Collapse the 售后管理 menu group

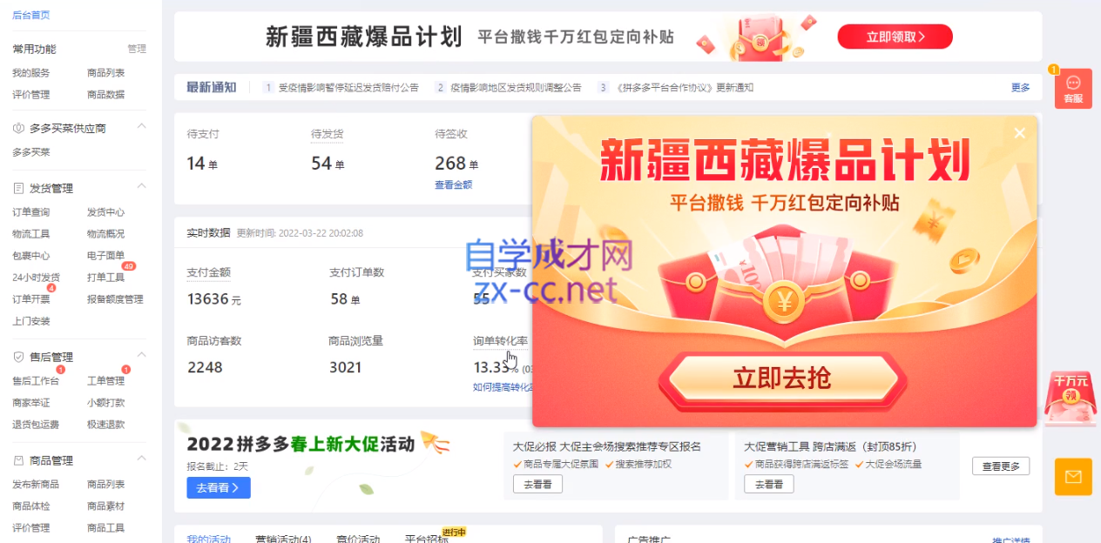click(x=141, y=355)
